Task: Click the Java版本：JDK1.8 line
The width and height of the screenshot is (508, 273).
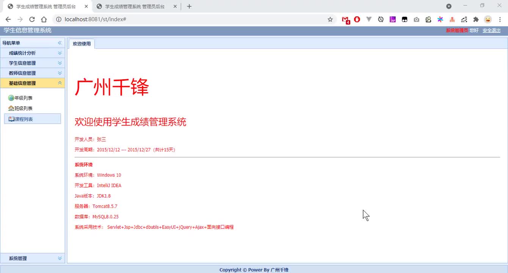Action: [93, 196]
